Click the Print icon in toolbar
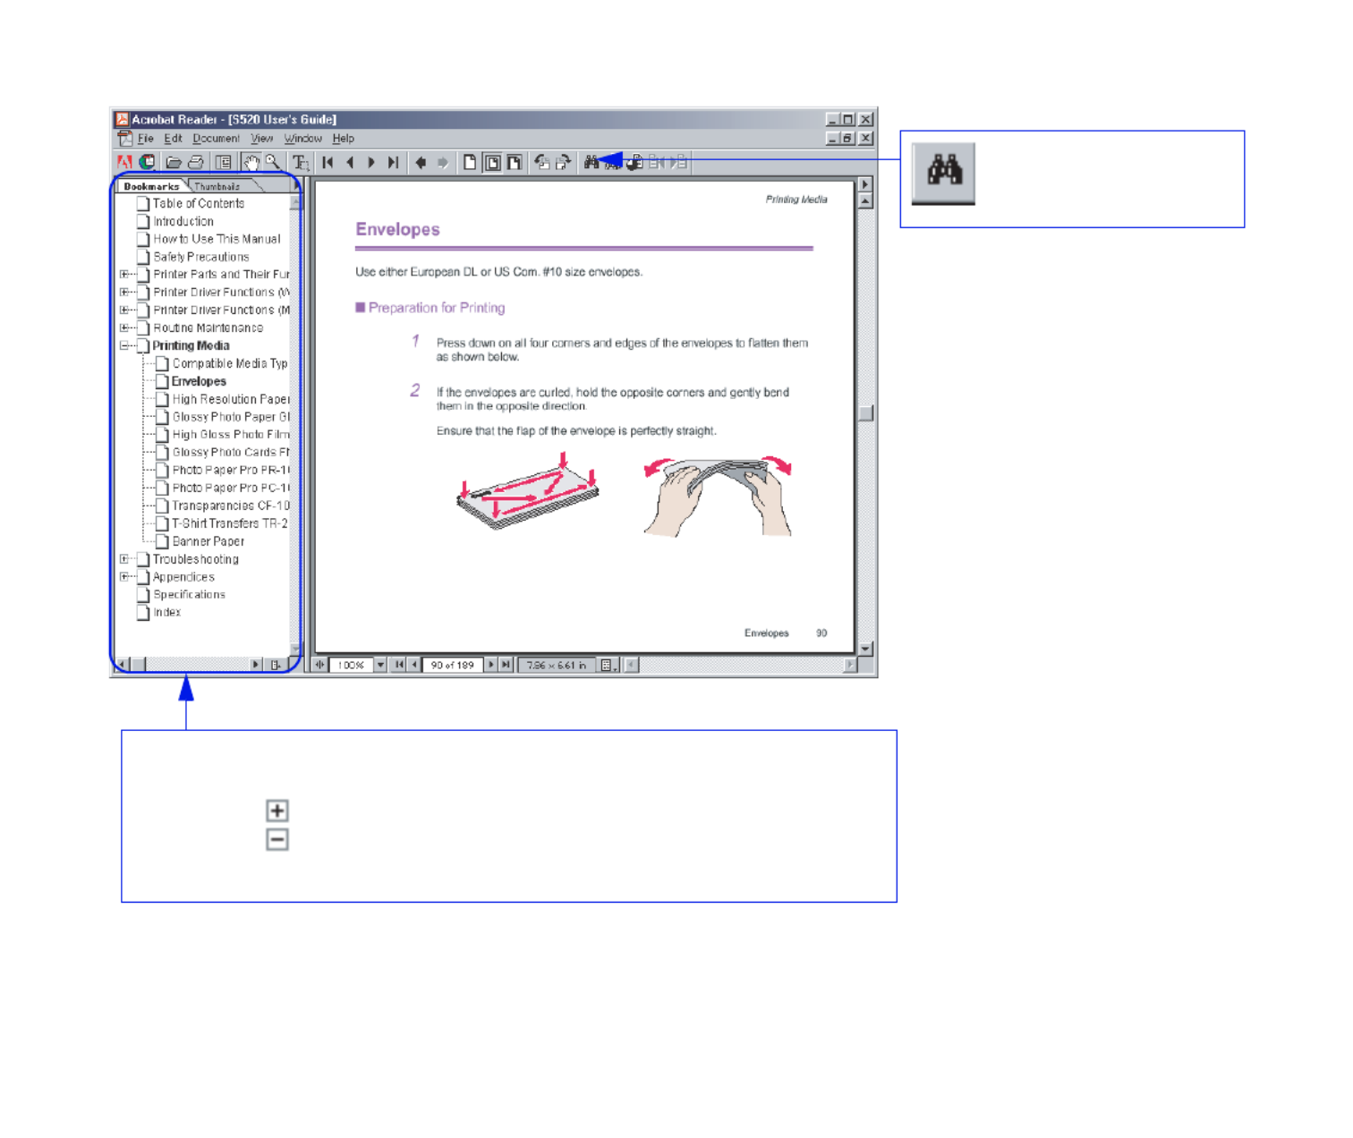 (x=196, y=162)
